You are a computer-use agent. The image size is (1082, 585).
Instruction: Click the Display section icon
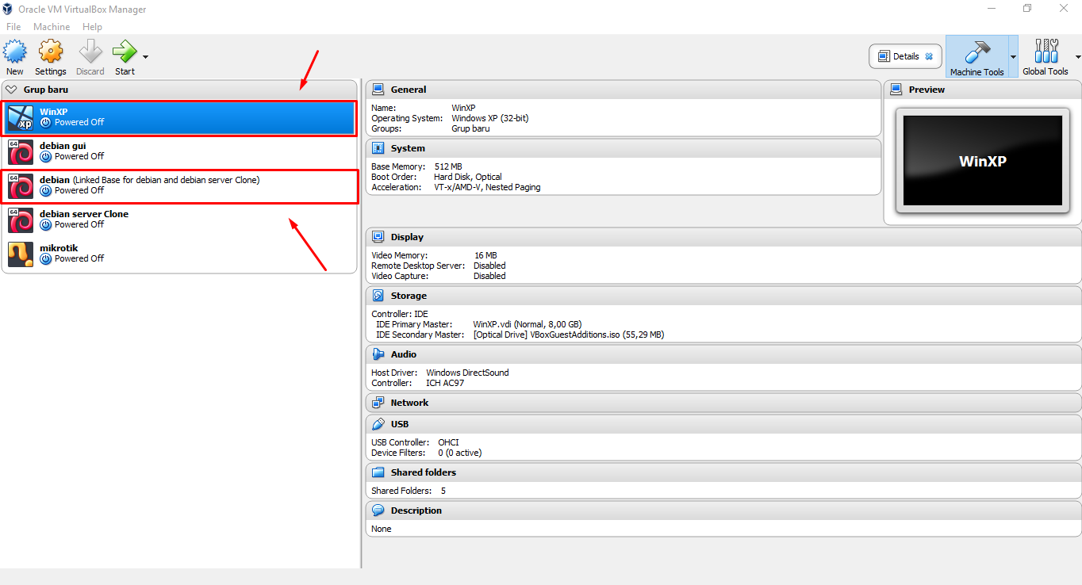click(x=378, y=237)
